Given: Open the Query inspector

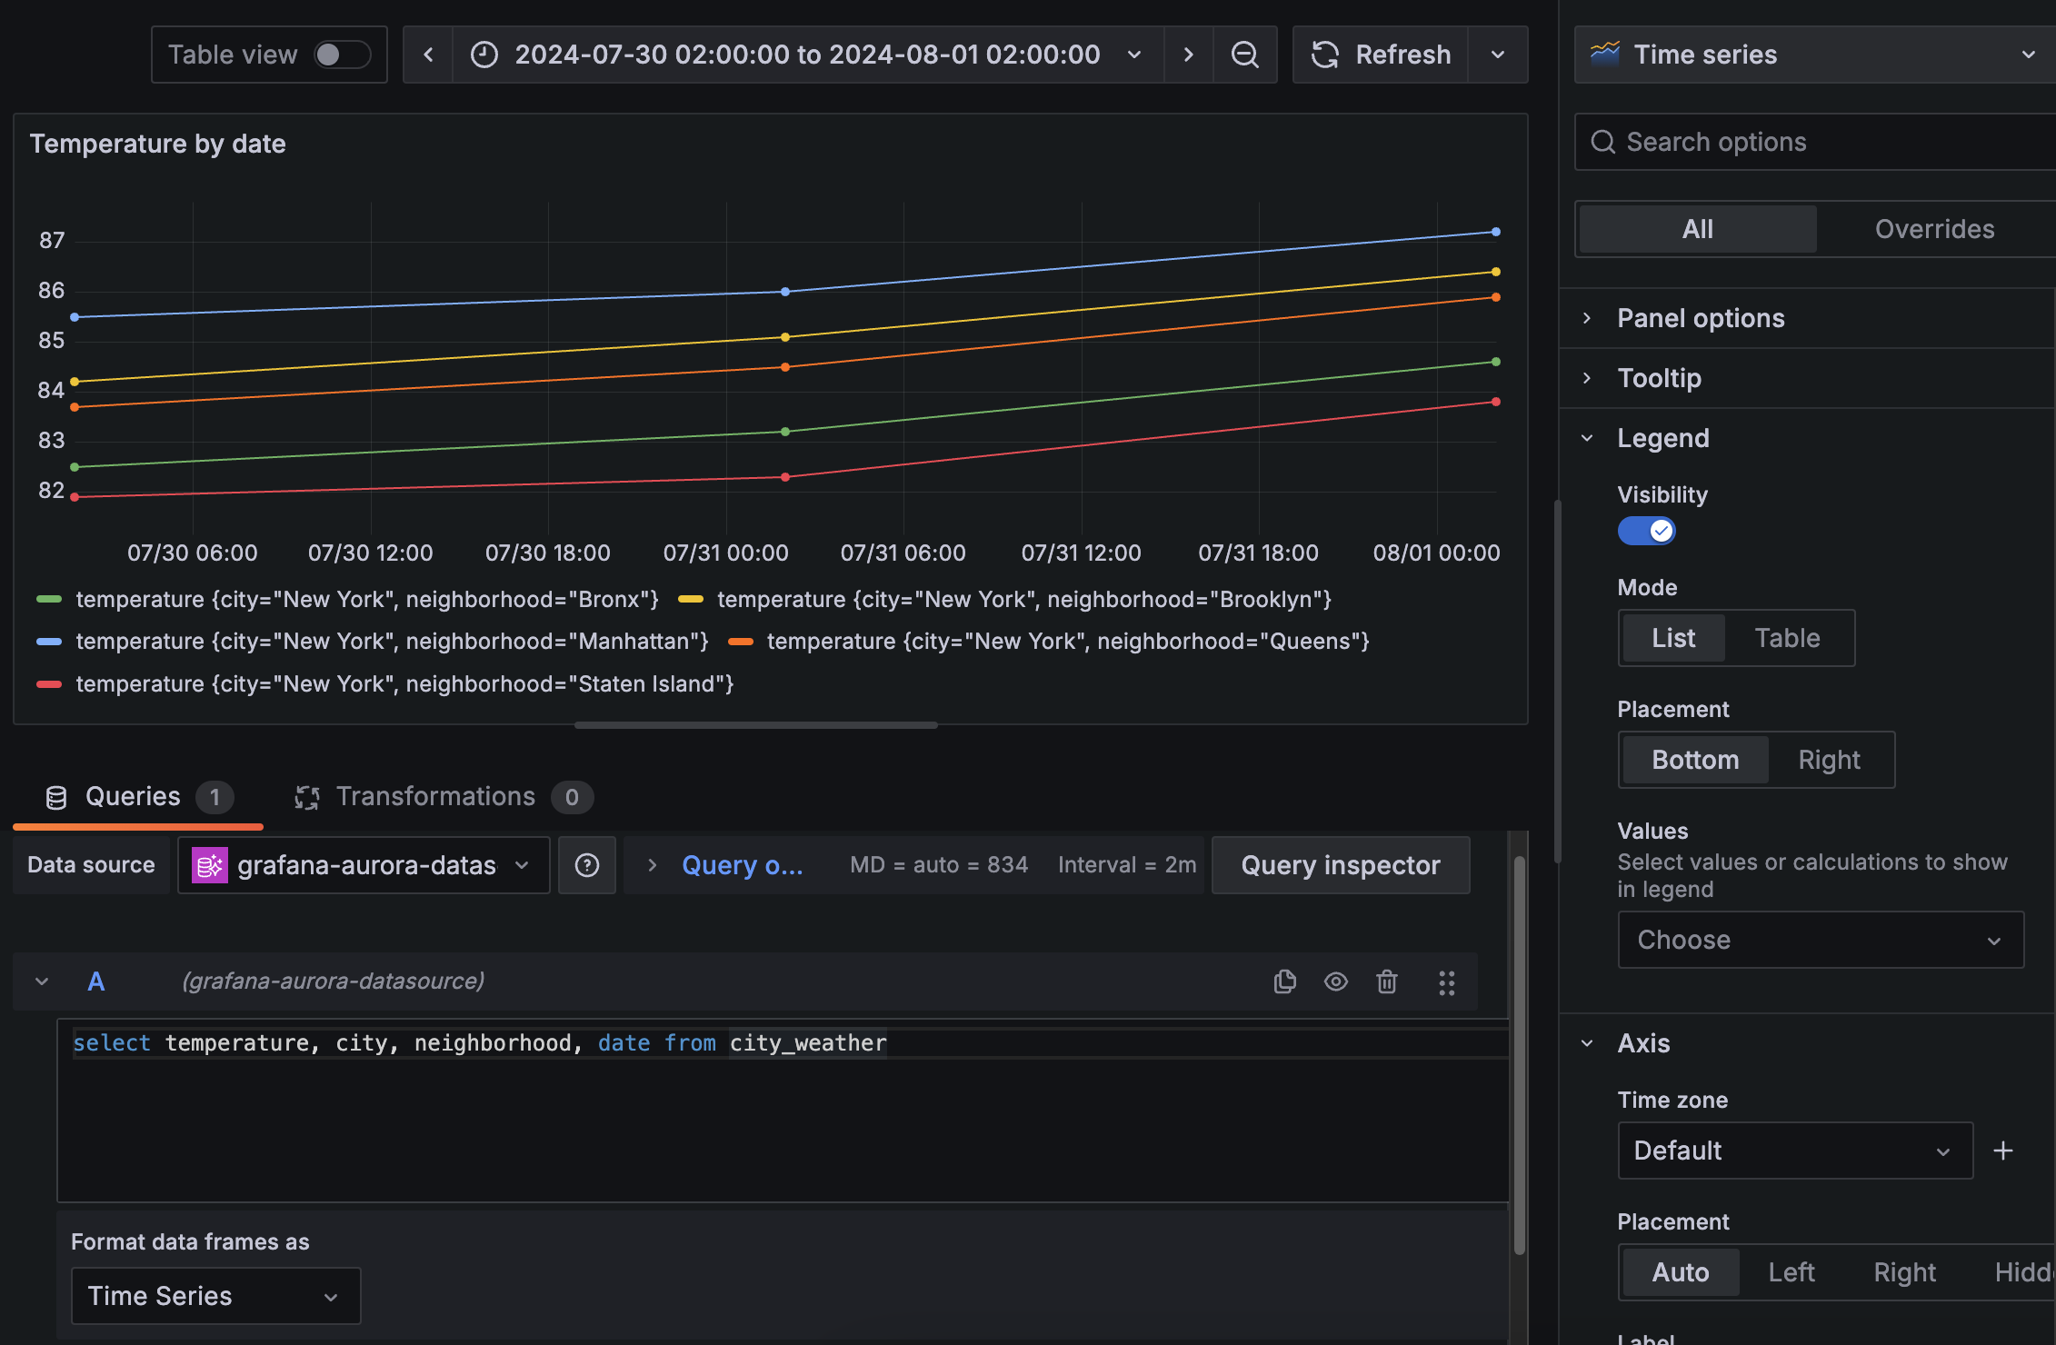Looking at the screenshot, I should point(1340,864).
